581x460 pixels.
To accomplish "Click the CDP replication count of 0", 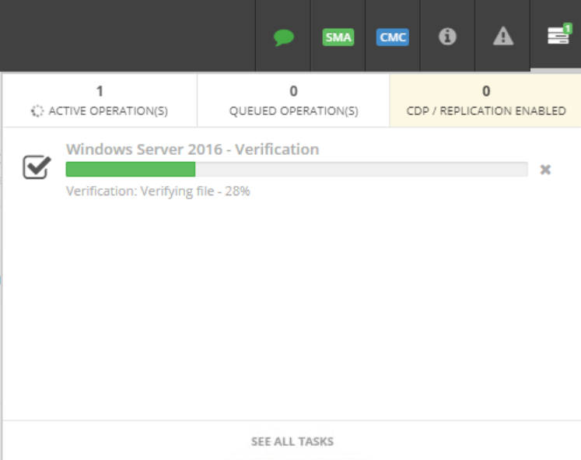I will 486,92.
